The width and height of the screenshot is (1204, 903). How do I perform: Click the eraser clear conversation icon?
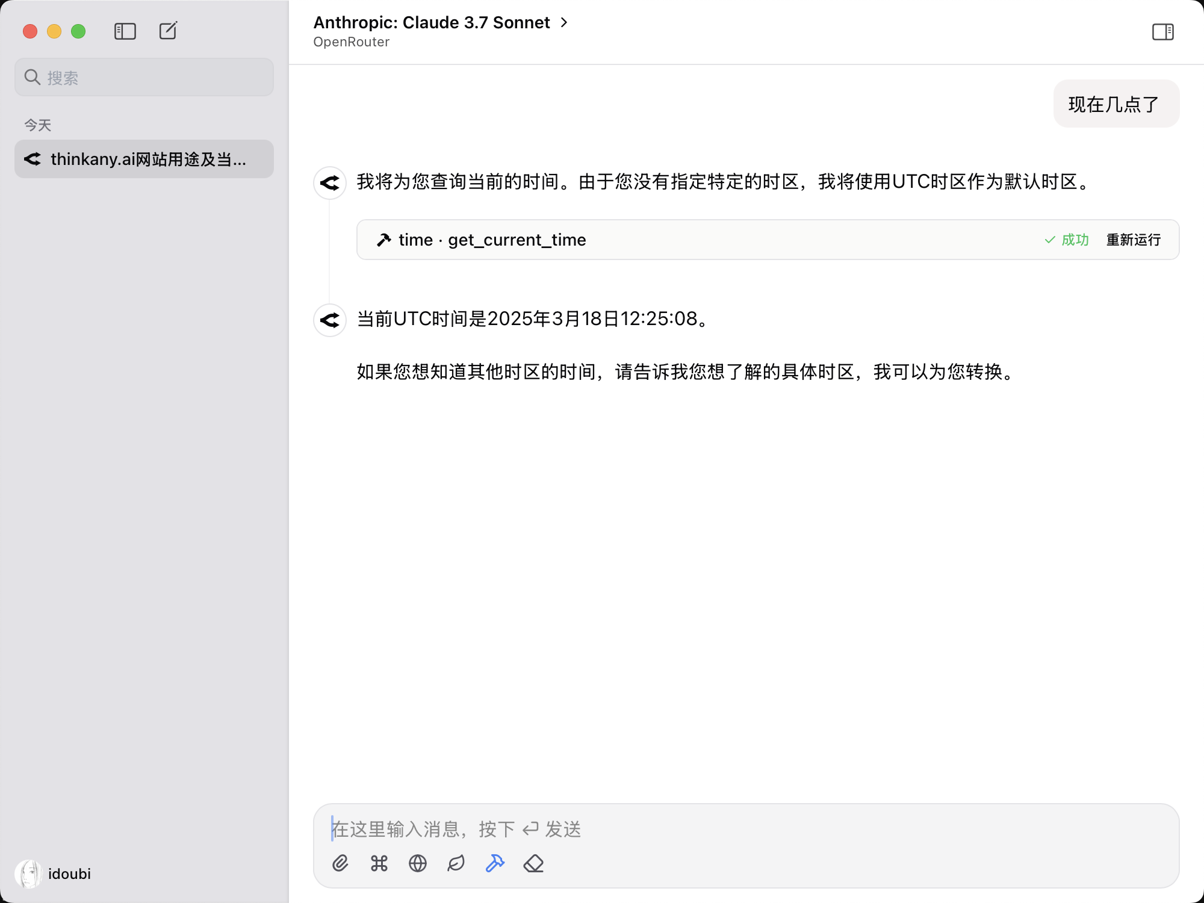(x=533, y=863)
